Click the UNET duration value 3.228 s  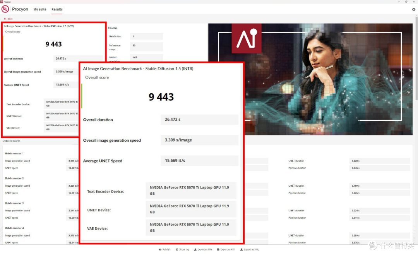tap(379, 161)
